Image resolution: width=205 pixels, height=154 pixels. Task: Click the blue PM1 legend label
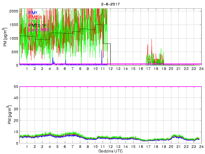33,13
